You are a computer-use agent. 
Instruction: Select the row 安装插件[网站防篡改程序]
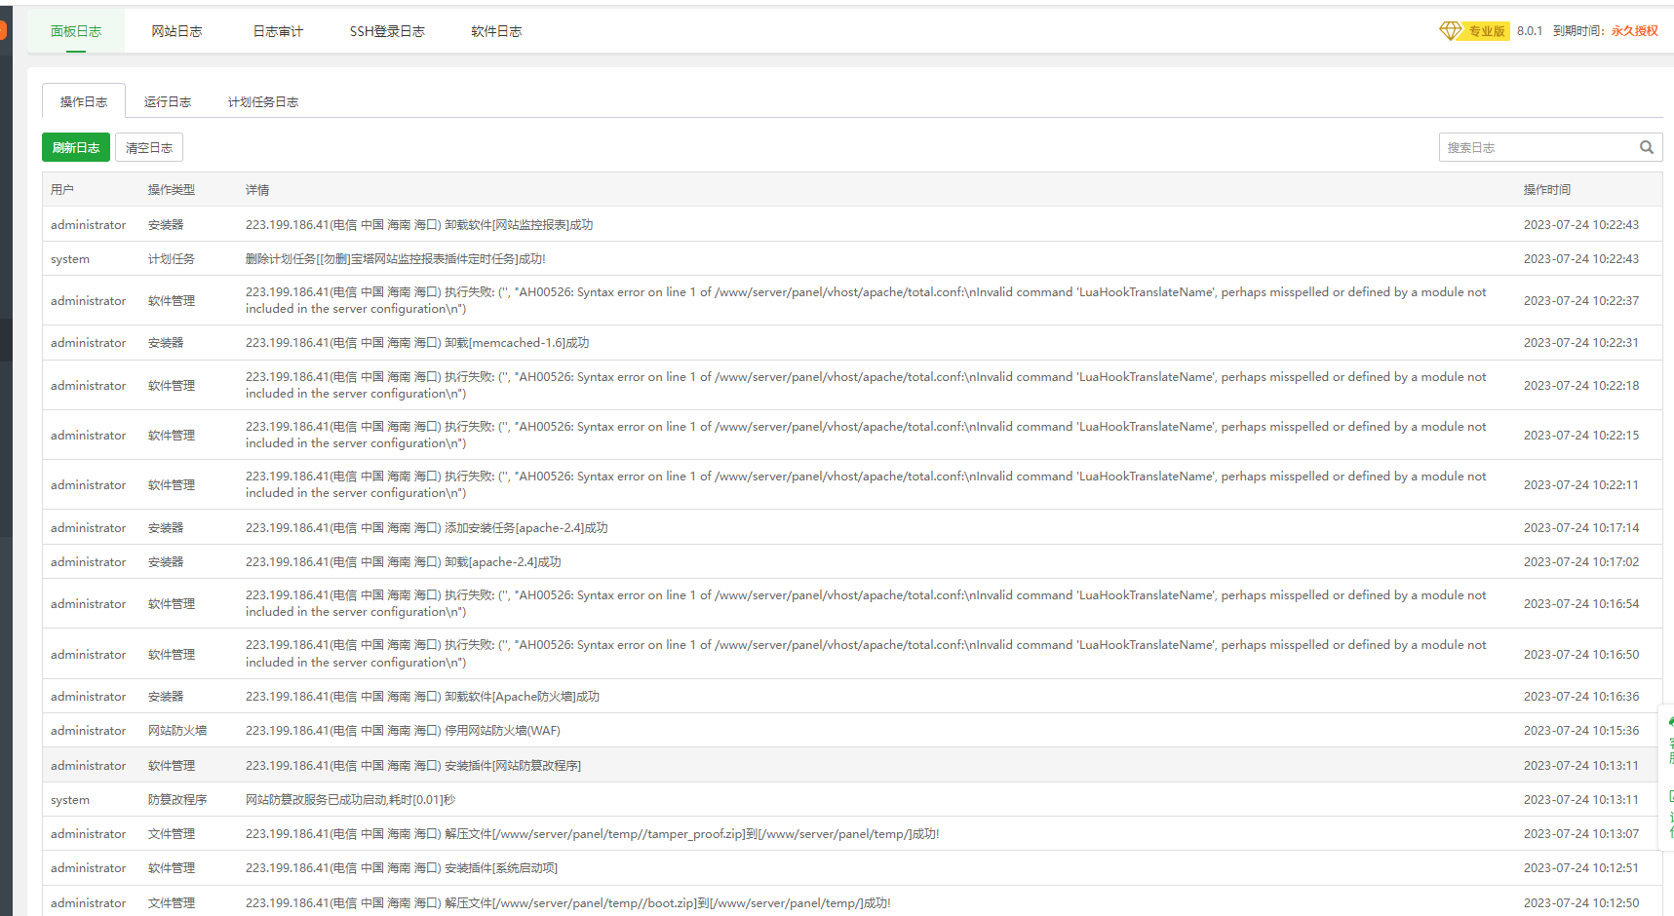coord(852,765)
